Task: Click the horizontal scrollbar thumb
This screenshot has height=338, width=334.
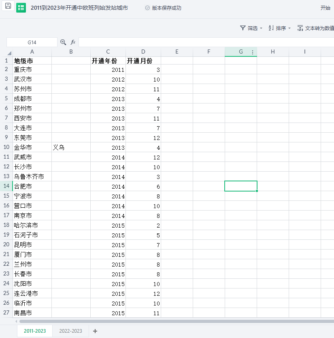Action: coord(177,321)
